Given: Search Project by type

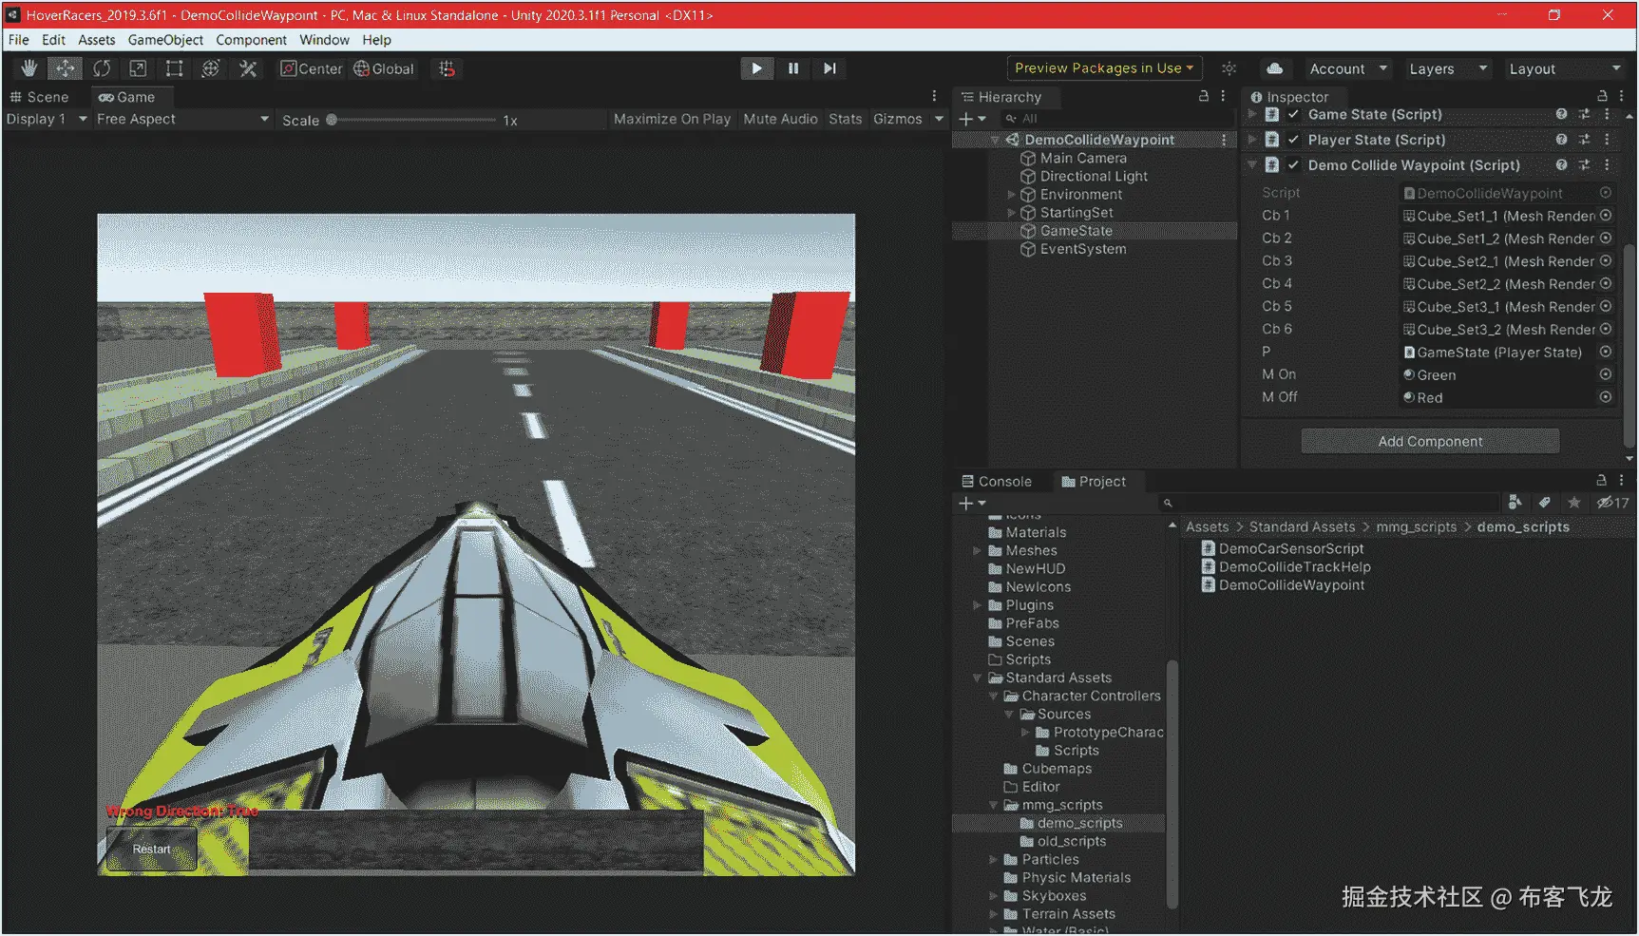Looking at the screenshot, I should point(1515,503).
